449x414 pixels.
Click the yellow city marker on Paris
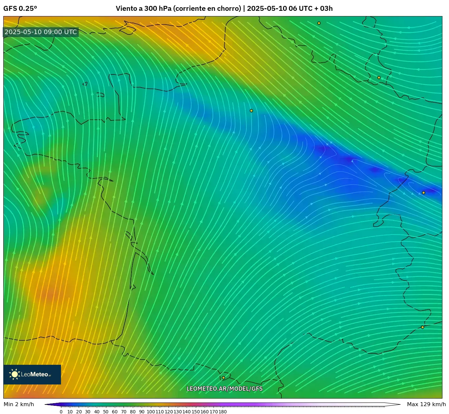click(x=252, y=111)
